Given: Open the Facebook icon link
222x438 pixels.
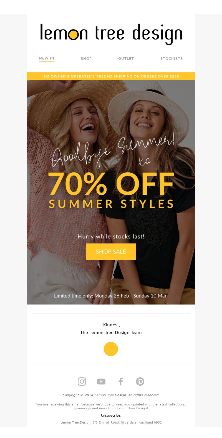Looking at the screenshot, I should 121,382.
